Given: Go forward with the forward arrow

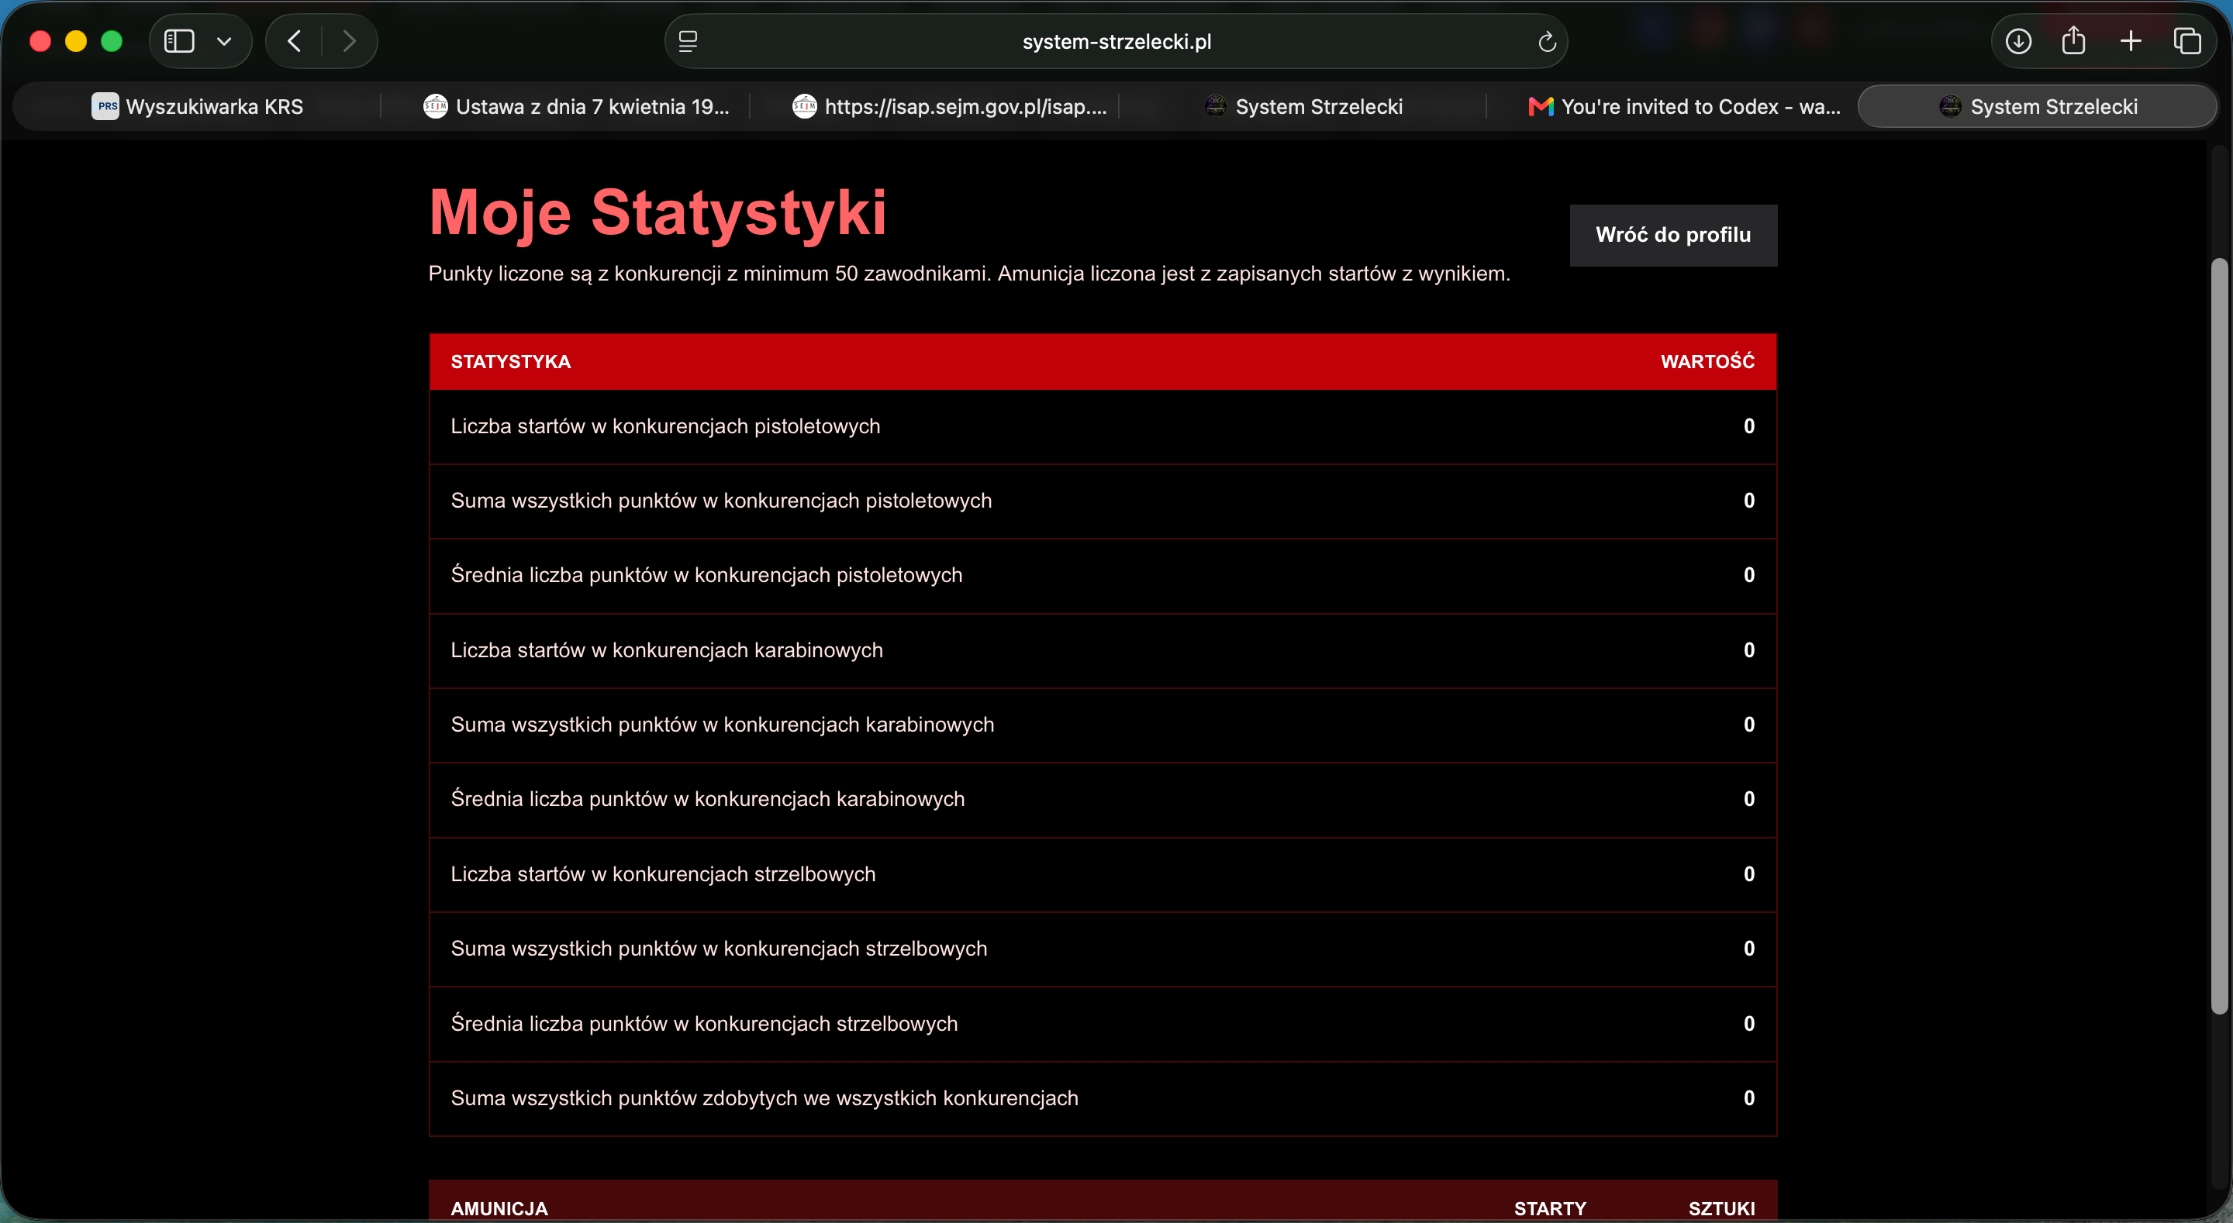Looking at the screenshot, I should point(350,41).
